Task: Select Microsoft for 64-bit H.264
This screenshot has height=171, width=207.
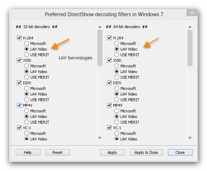Action: pyautogui.click(x=117, y=43)
